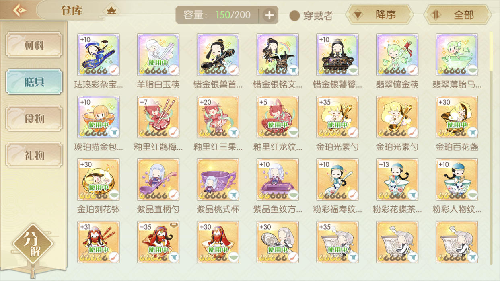500x281 pixels.
Task: Click the 分解 decompose button
Action: pyautogui.click(x=33, y=243)
